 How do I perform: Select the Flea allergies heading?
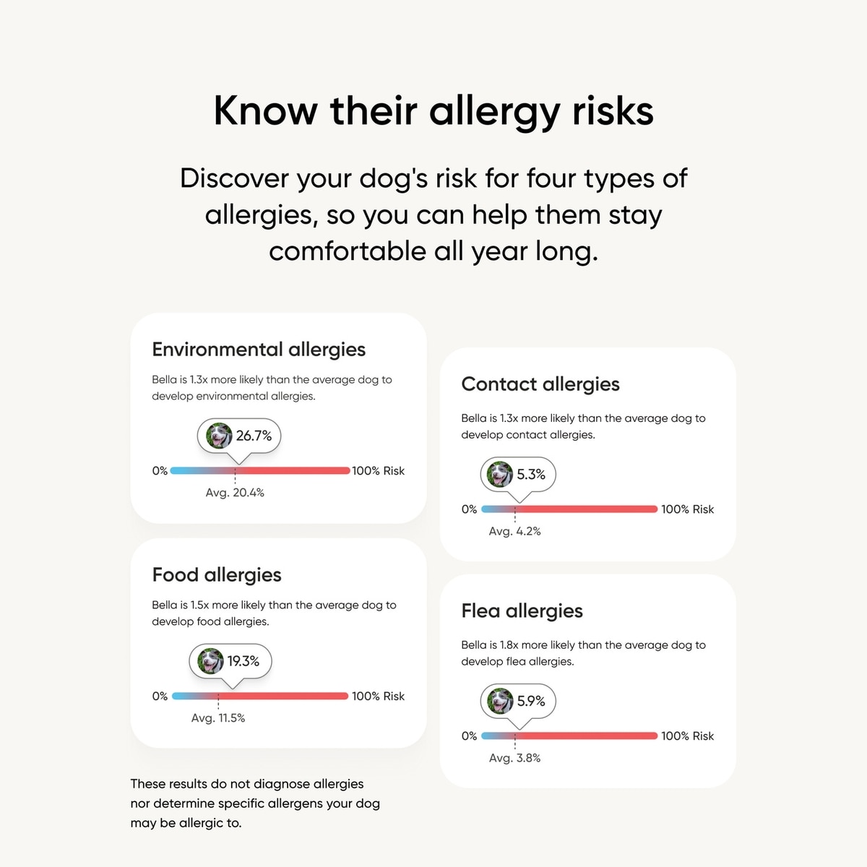[x=522, y=611]
